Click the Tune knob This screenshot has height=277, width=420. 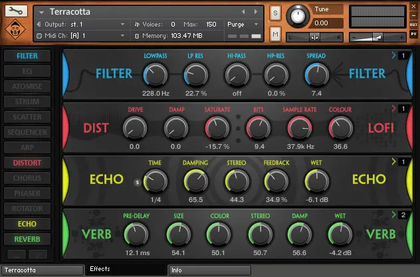(x=298, y=16)
